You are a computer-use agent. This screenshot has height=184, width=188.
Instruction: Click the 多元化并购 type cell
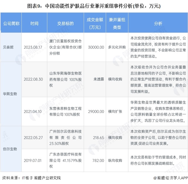tap(117, 47)
